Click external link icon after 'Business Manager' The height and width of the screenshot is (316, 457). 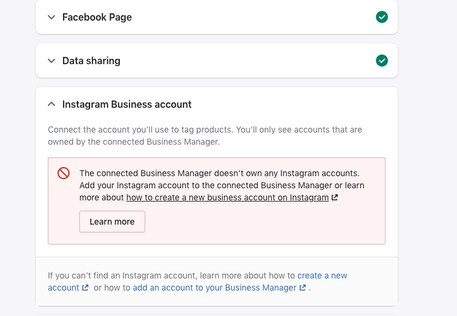tap(303, 288)
